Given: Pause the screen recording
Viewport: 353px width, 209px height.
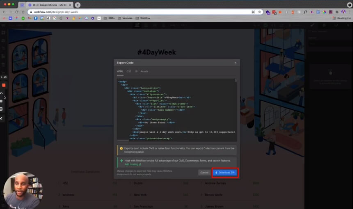Looking at the screenshot, I should (x=1, y=101).
